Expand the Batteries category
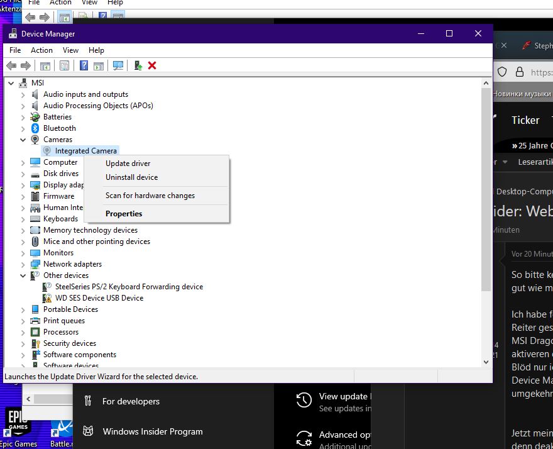The height and width of the screenshot is (449, 553). (x=23, y=118)
